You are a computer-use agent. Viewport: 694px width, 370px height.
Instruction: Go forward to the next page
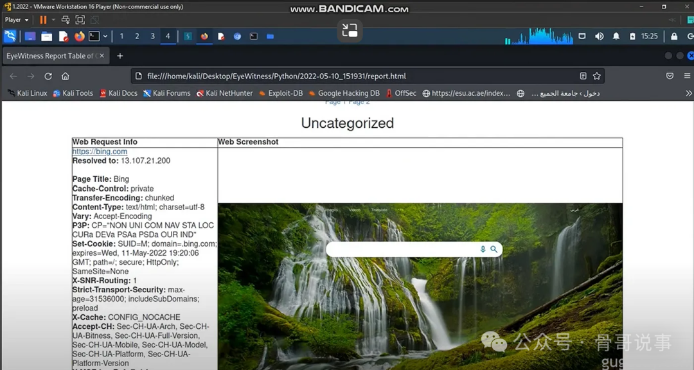(31, 76)
